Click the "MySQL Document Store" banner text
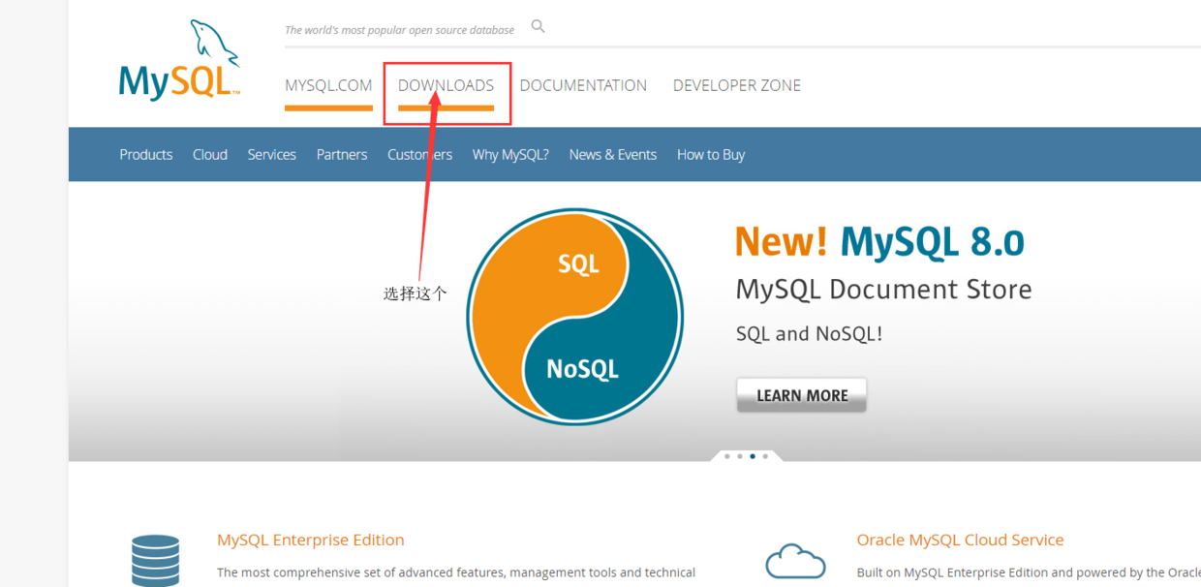Image resolution: width=1201 pixels, height=587 pixels. [x=884, y=290]
